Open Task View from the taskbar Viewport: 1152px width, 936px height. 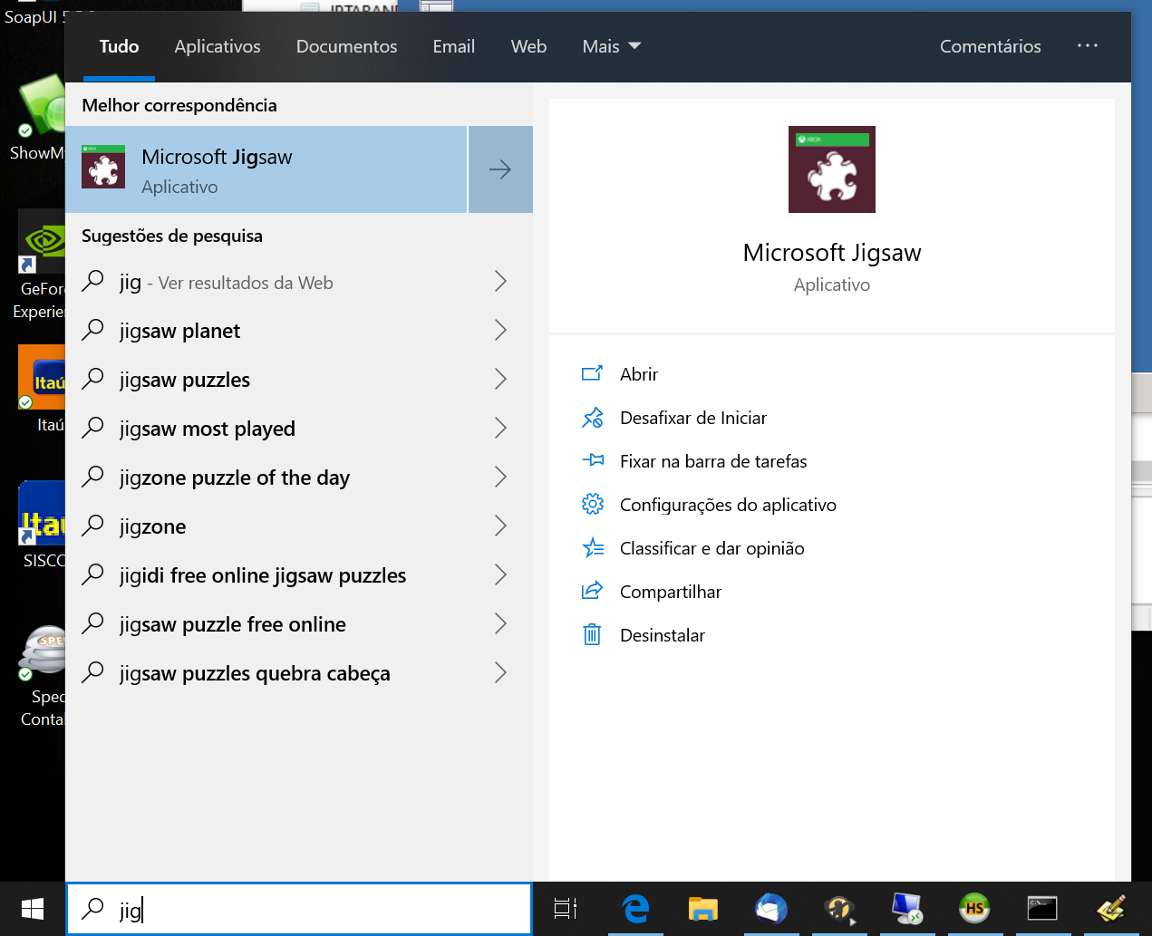tap(566, 908)
